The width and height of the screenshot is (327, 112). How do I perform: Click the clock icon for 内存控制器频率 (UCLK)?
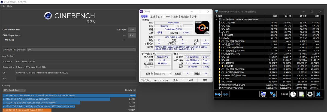click(220, 88)
